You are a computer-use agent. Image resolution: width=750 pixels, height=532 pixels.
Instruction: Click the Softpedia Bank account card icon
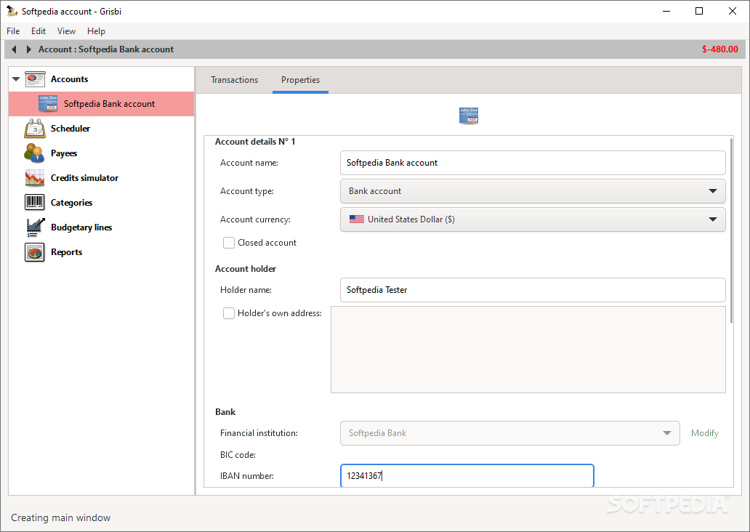[x=48, y=104]
